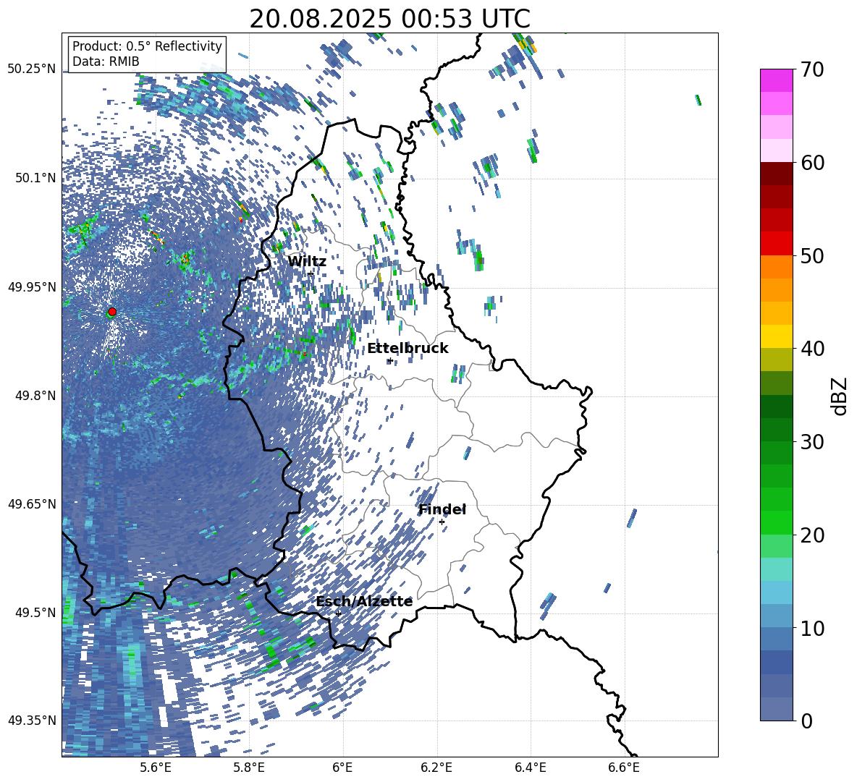The image size is (857, 782).
Task: Click the cross marker below Ettelbruck
Action: 389,360
